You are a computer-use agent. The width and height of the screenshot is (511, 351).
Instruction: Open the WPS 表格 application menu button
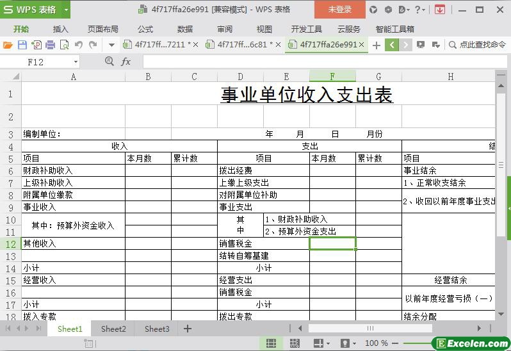[31, 10]
